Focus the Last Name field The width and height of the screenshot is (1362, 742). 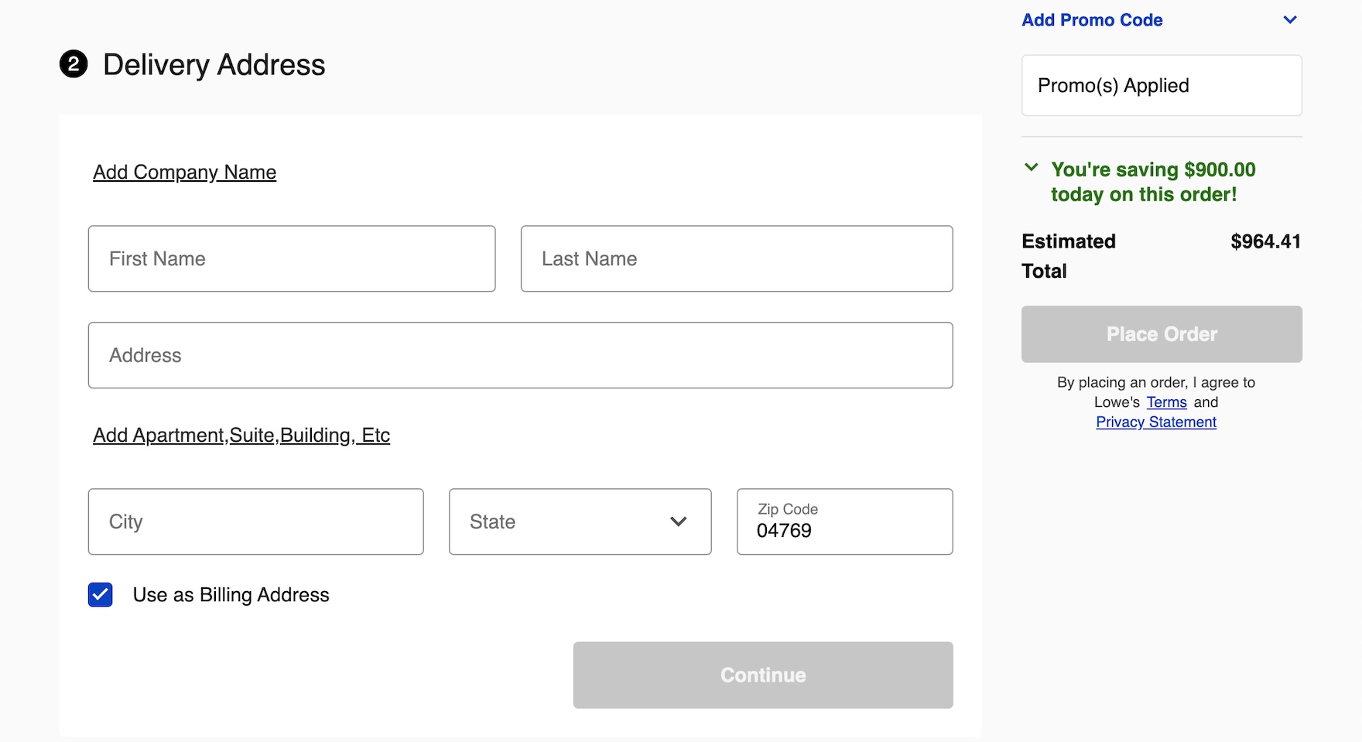(x=736, y=258)
